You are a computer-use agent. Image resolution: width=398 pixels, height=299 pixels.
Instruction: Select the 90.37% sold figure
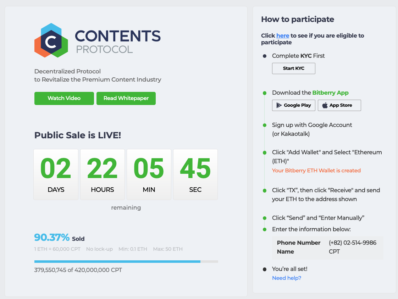52,238
